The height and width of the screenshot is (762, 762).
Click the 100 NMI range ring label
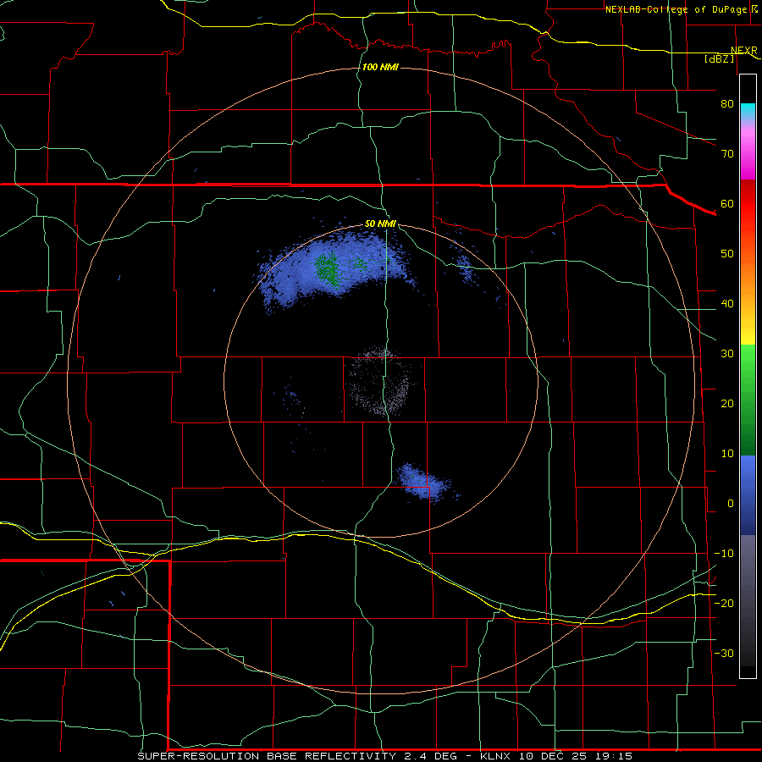tap(380, 67)
